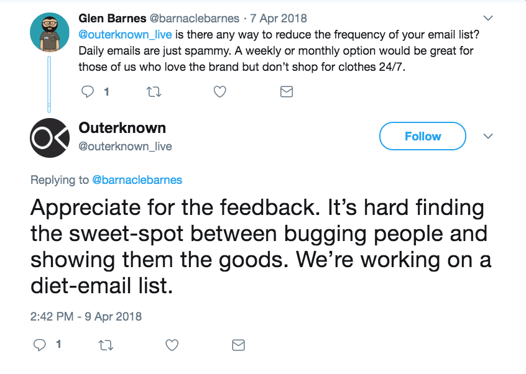The height and width of the screenshot is (374, 526).
Task: Click @outerknown_live handle under Outerknown name
Action: 125,147
